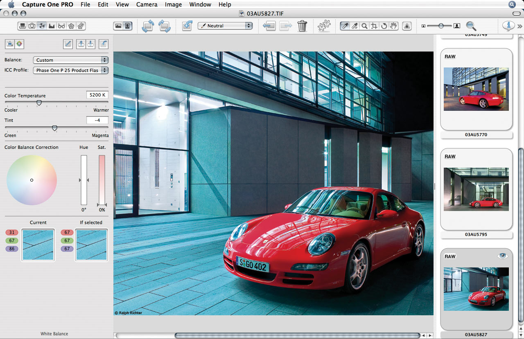Click the gears process icon in toolbar
Image resolution: width=524 pixels, height=339 pixels.
(324, 26)
